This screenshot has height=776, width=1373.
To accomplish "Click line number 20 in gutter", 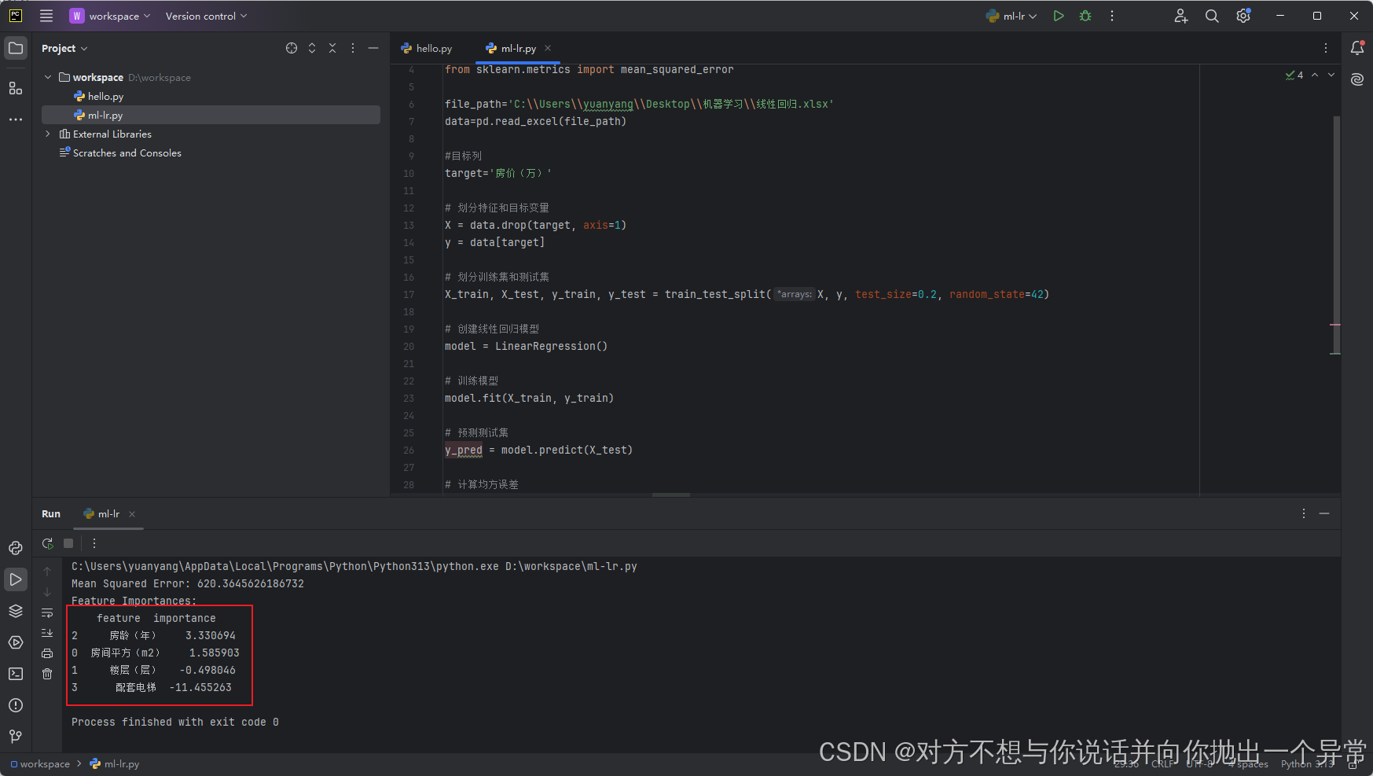I will point(409,346).
